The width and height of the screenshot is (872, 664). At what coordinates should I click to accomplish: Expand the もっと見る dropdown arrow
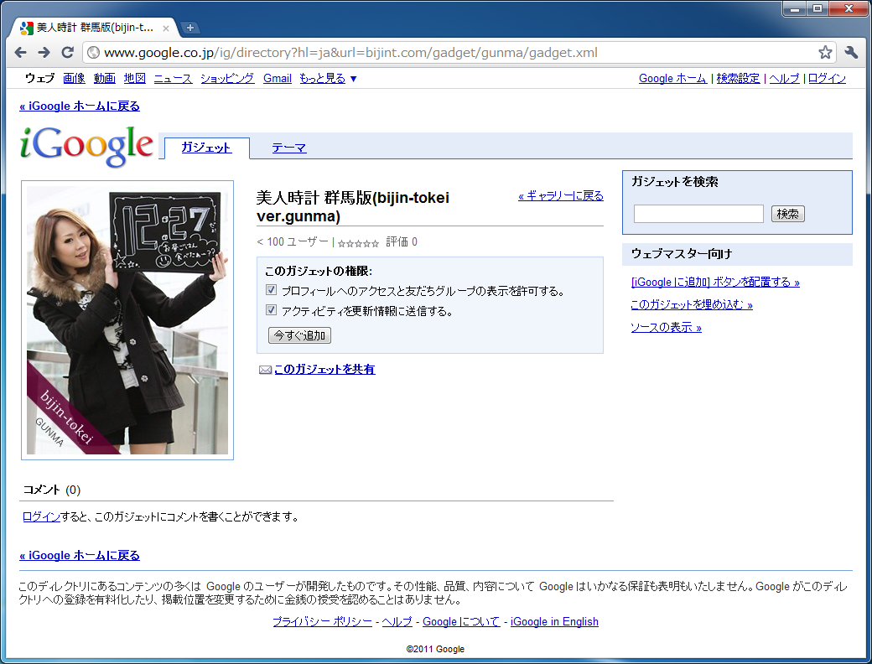pos(353,79)
